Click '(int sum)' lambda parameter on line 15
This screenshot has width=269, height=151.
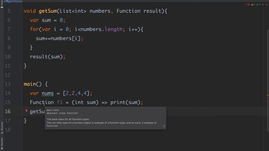tap(85, 102)
